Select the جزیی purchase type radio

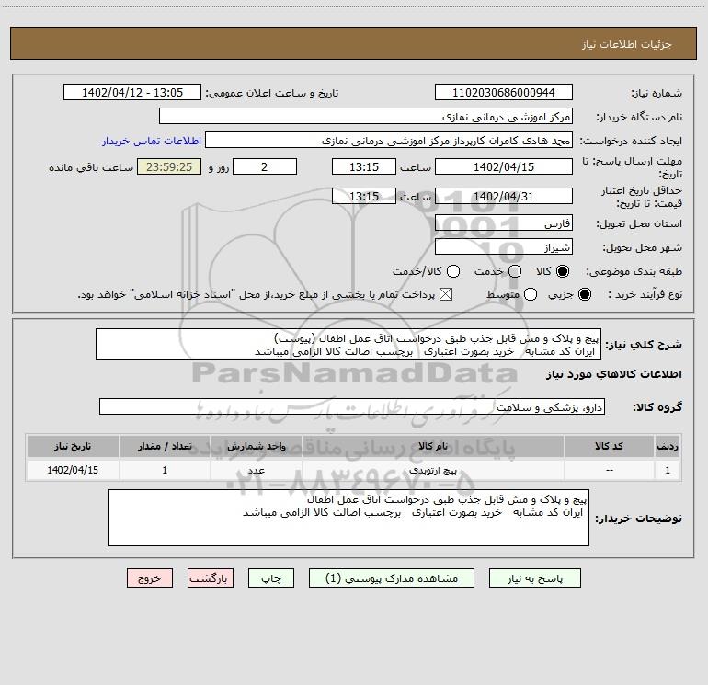[x=585, y=294]
